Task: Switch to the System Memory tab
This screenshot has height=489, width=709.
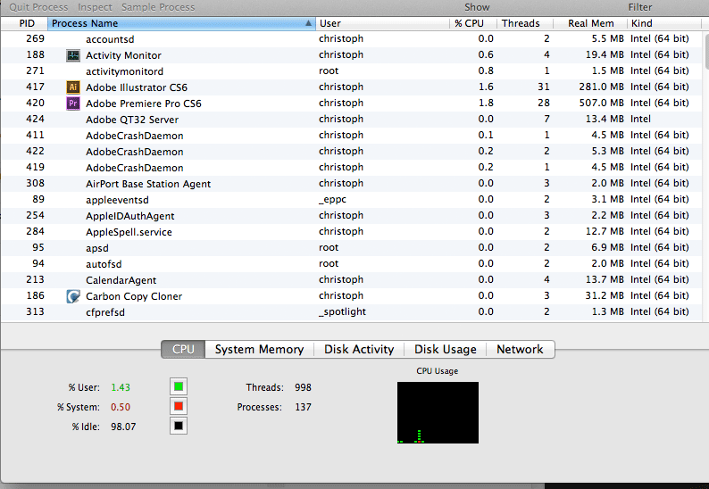Action: [260, 350]
